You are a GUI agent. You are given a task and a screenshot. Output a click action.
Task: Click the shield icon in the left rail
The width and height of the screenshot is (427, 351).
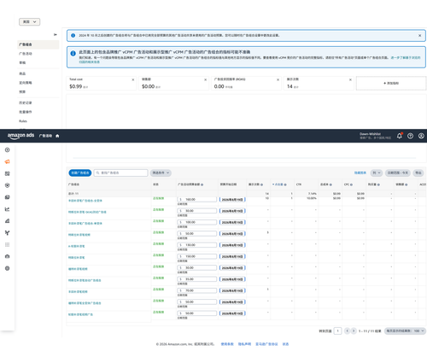coord(8,185)
